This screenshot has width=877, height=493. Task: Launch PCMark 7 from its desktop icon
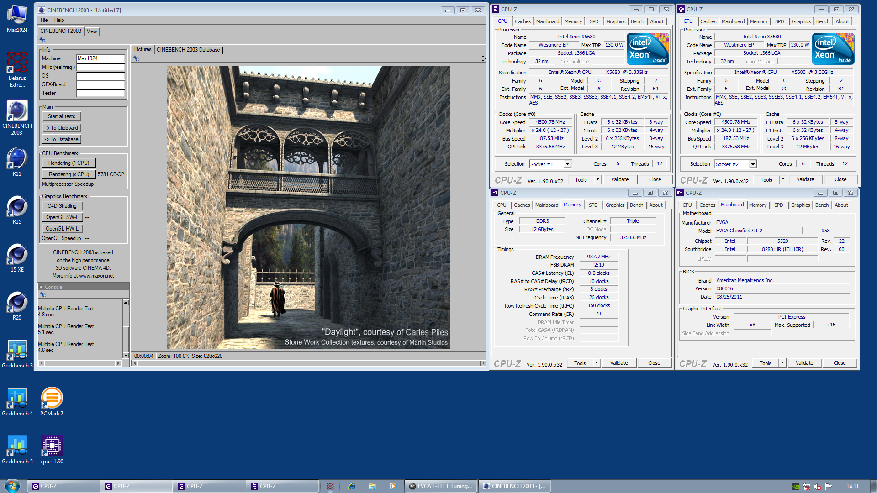pyautogui.click(x=52, y=402)
